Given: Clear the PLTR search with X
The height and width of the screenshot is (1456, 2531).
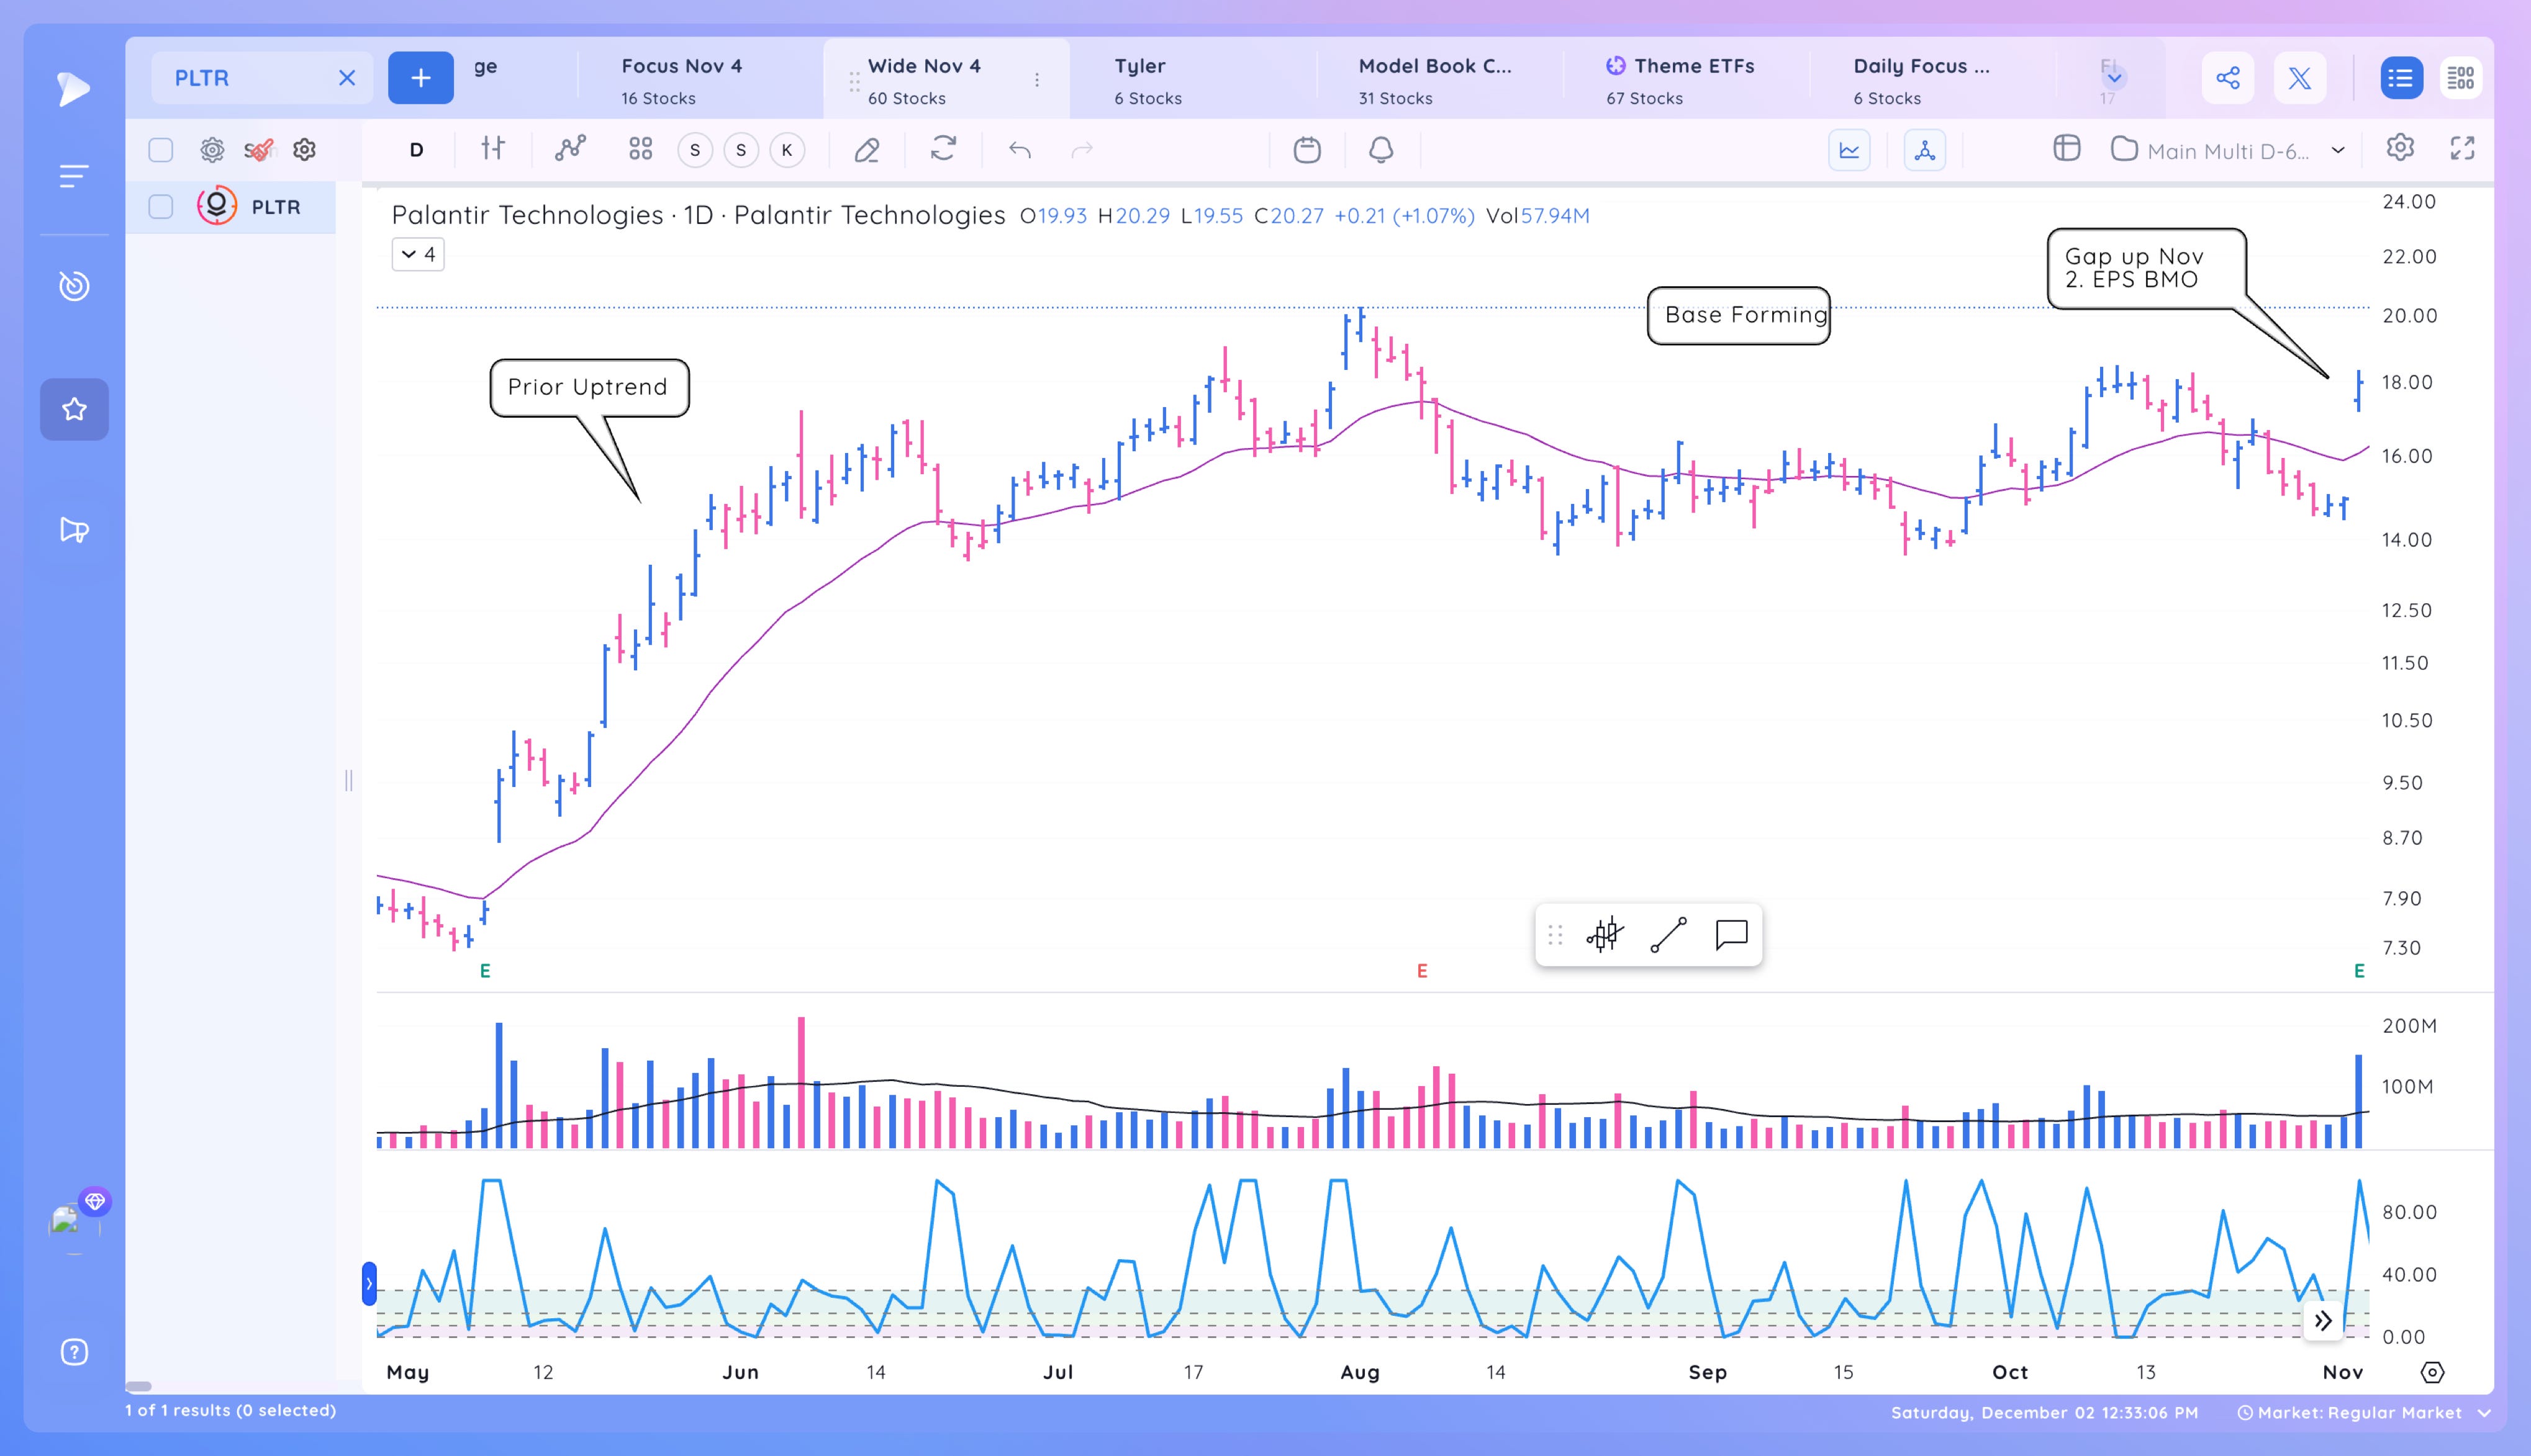Looking at the screenshot, I should (x=347, y=78).
